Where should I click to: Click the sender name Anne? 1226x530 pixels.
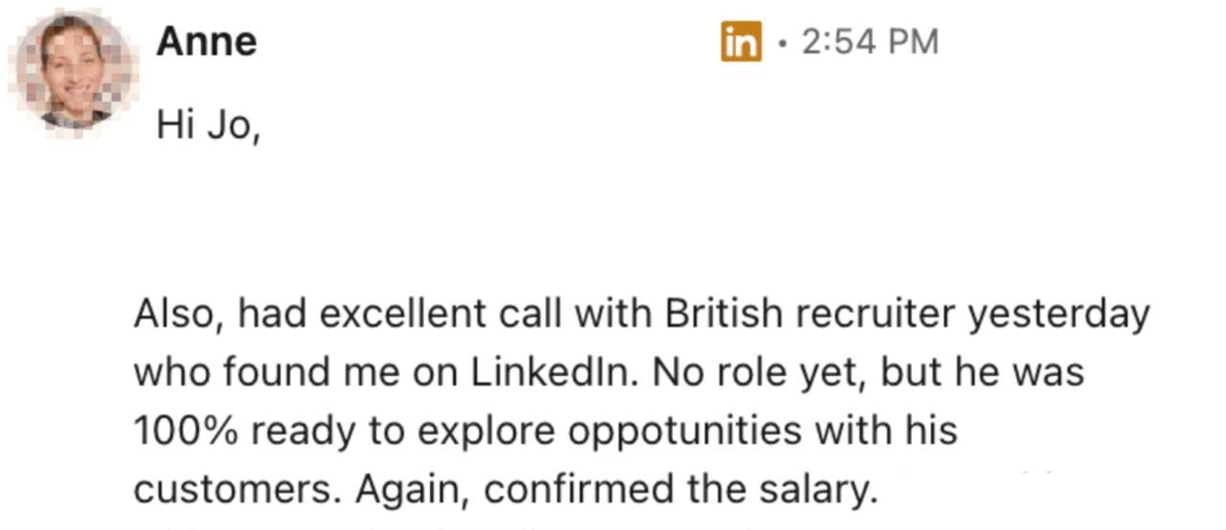[x=206, y=42]
